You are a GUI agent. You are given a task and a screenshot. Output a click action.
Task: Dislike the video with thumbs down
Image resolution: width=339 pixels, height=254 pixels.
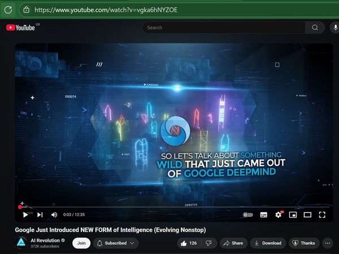(x=208, y=243)
